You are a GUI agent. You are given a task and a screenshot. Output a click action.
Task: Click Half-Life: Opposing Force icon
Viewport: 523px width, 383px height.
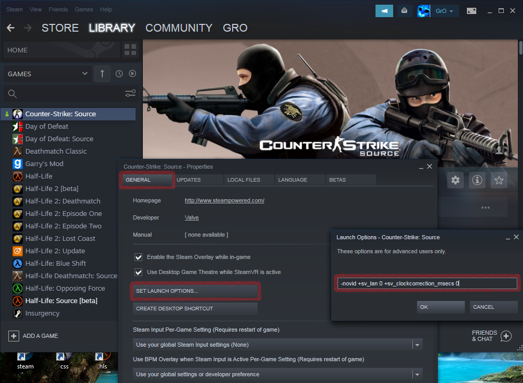tap(17, 289)
